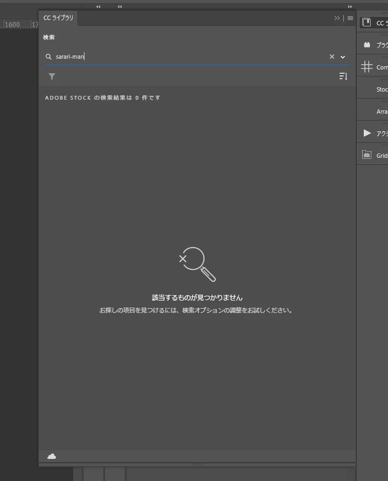Open the Stoc panel entry in dock
388x481 pixels.
(x=382, y=89)
